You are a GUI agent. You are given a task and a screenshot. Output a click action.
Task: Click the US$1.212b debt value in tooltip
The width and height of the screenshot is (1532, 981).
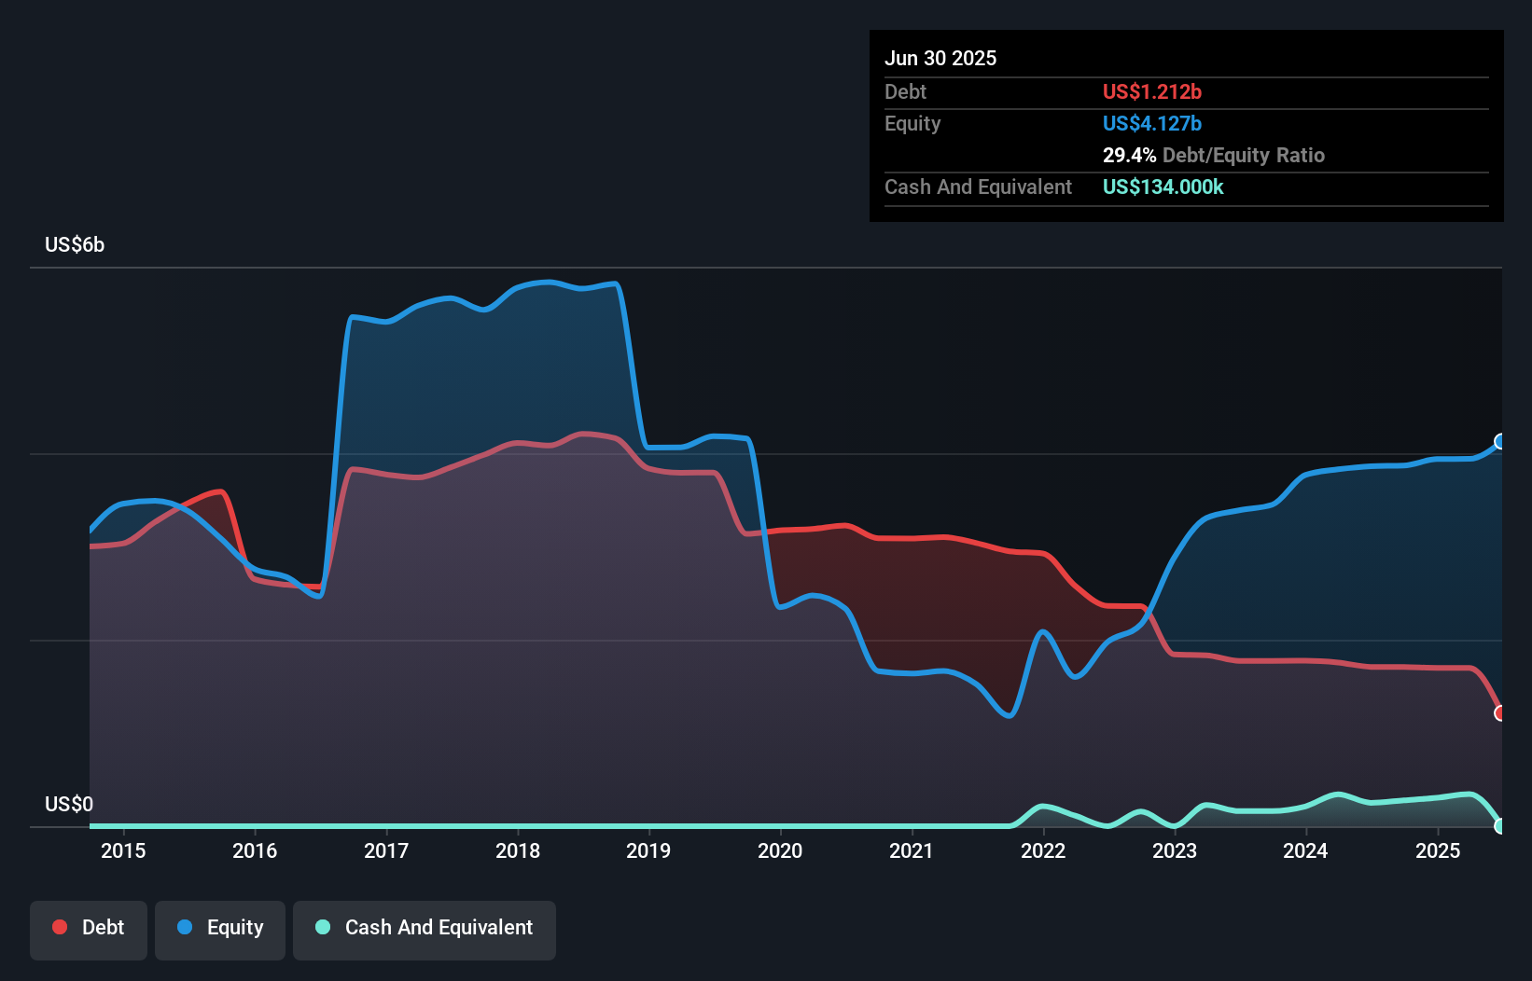coord(1152,92)
